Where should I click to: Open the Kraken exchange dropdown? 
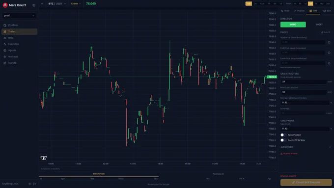pos(76,3)
